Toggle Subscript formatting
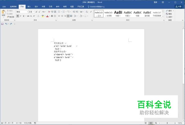 pyautogui.click(x=31, y=16)
